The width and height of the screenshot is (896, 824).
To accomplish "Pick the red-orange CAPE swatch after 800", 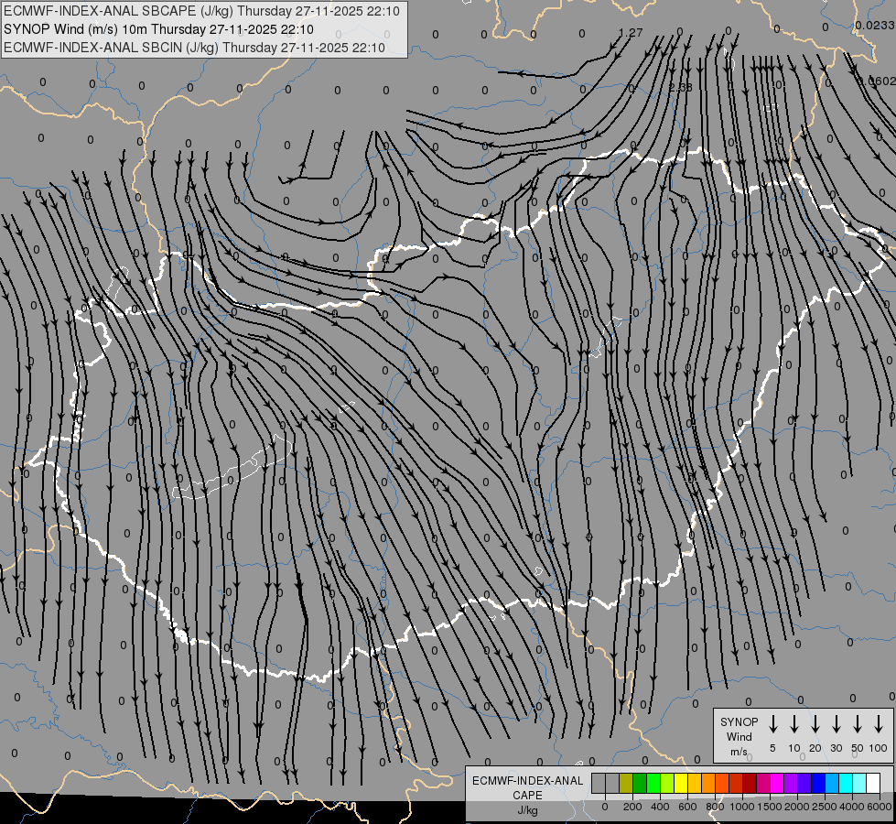I will tap(722, 784).
